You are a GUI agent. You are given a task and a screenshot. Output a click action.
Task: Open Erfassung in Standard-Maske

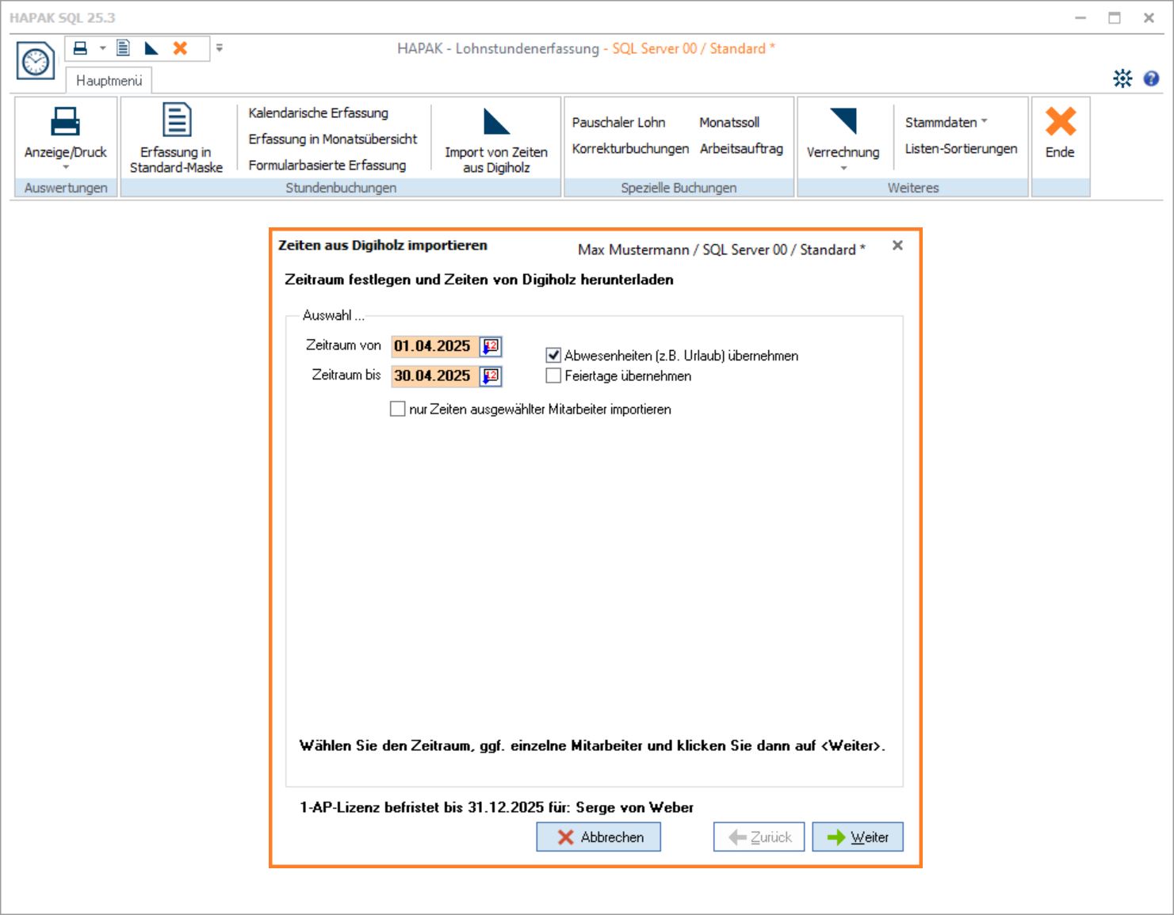click(x=176, y=139)
